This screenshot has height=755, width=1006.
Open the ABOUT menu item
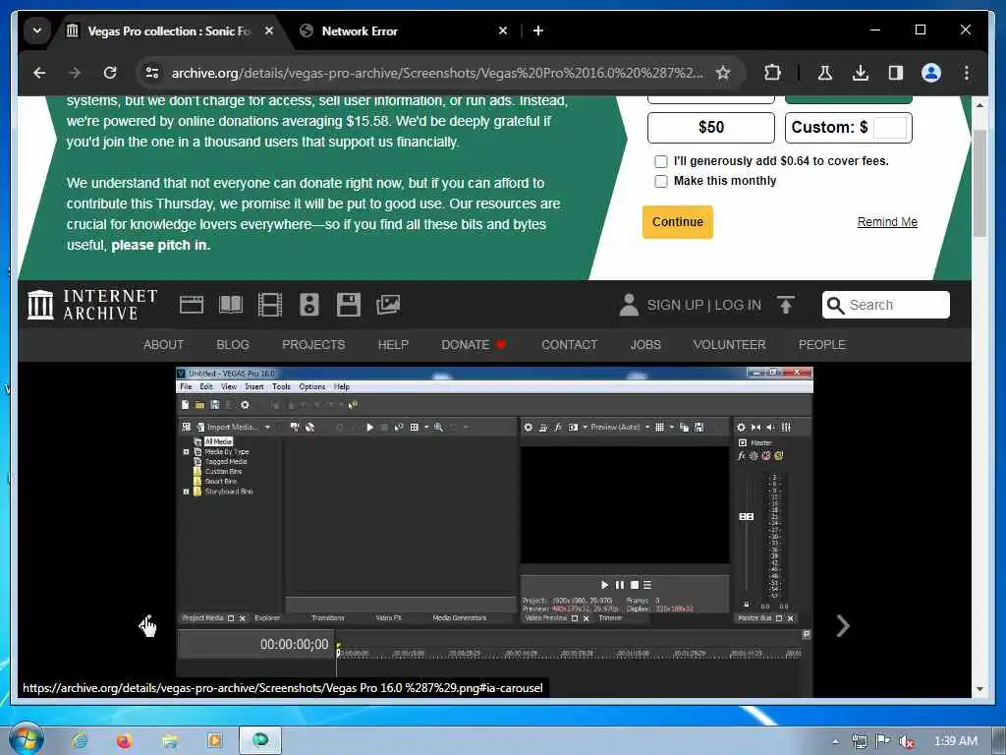click(x=164, y=345)
